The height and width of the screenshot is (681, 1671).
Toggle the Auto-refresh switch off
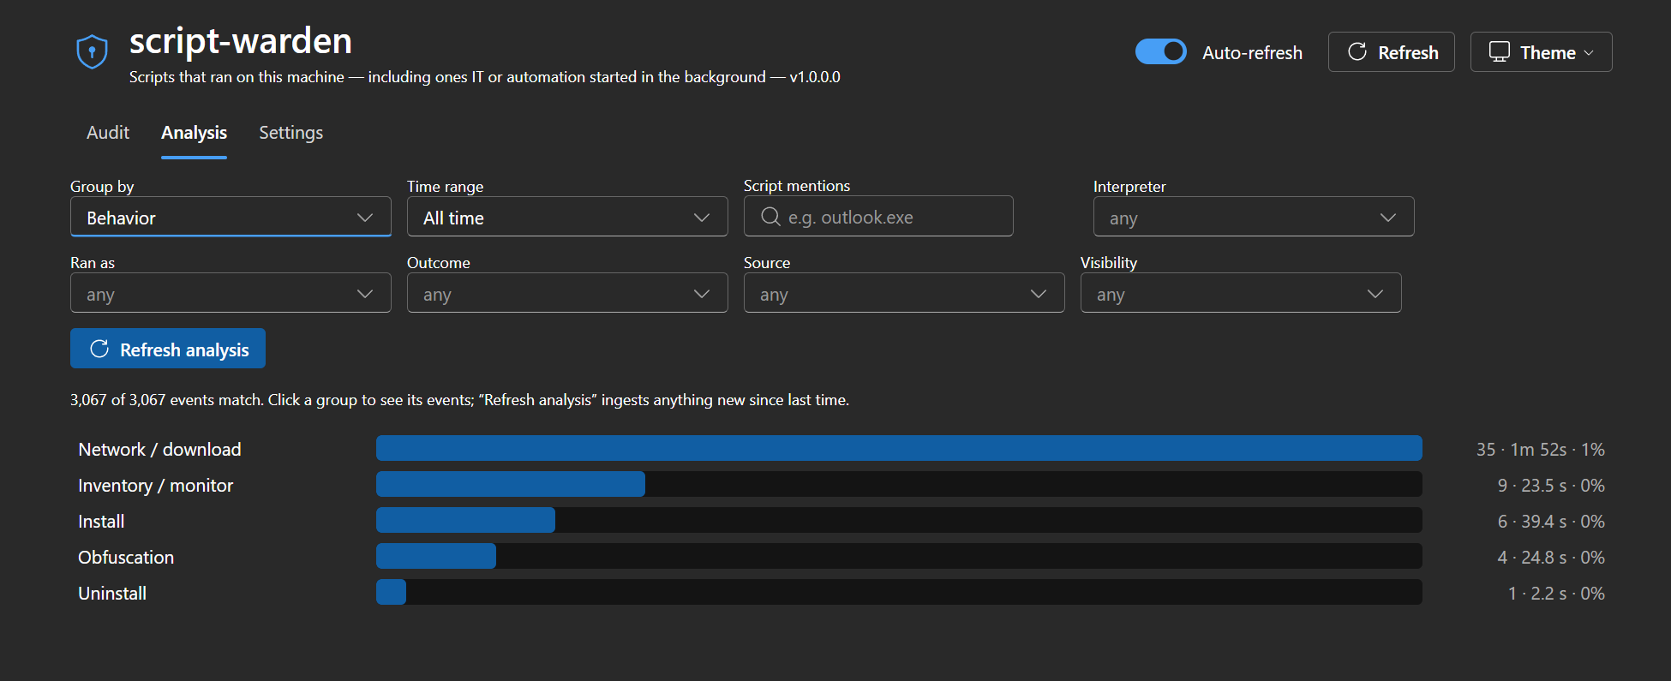[x=1161, y=51]
